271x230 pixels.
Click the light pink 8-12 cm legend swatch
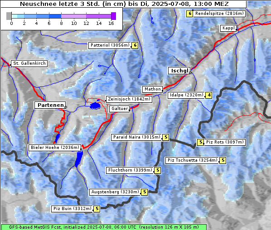(x=73, y=16)
